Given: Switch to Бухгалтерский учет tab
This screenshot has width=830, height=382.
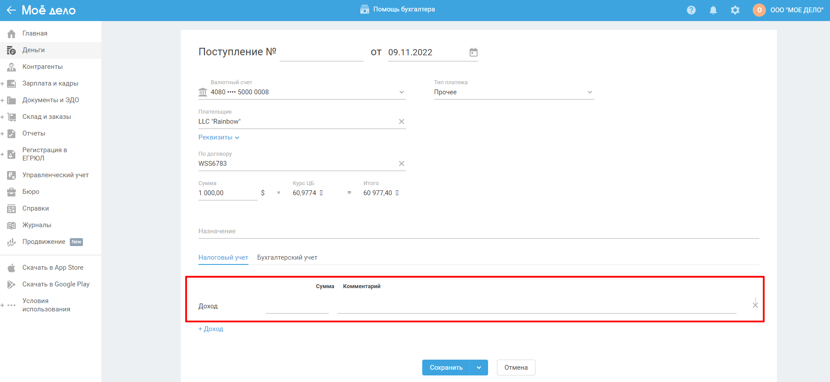Looking at the screenshot, I should pyautogui.click(x=287, y=257).
